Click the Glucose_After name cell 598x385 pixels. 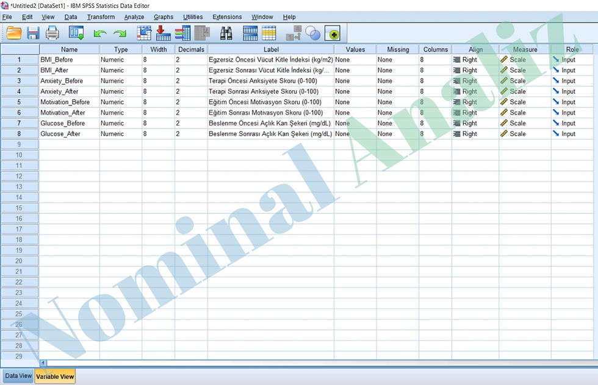(69, 134)
